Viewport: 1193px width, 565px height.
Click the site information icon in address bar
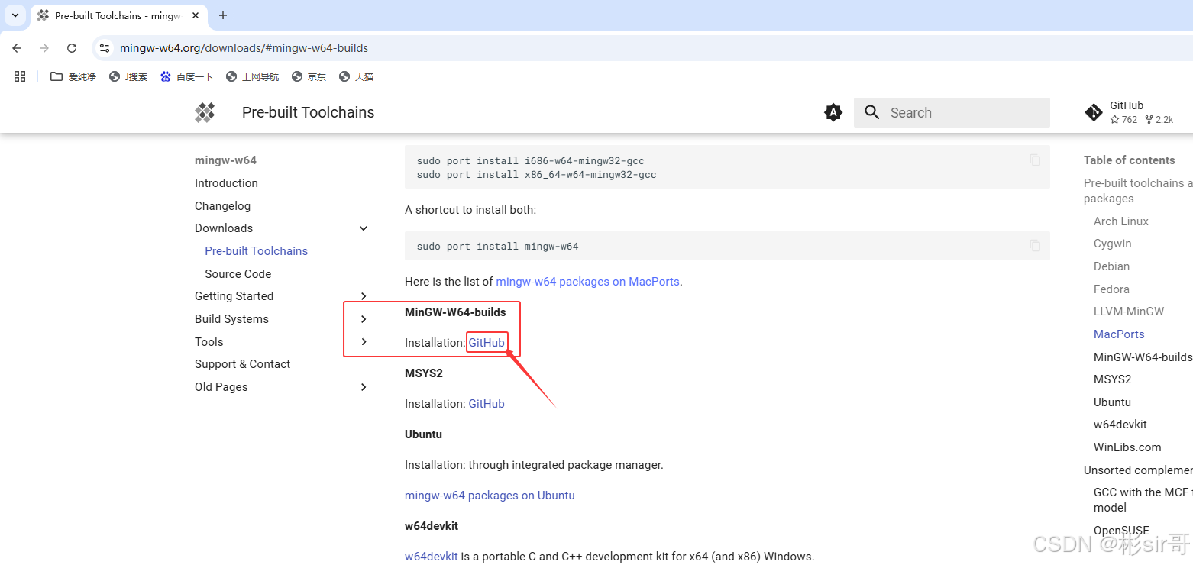click(x=105, y=48)
